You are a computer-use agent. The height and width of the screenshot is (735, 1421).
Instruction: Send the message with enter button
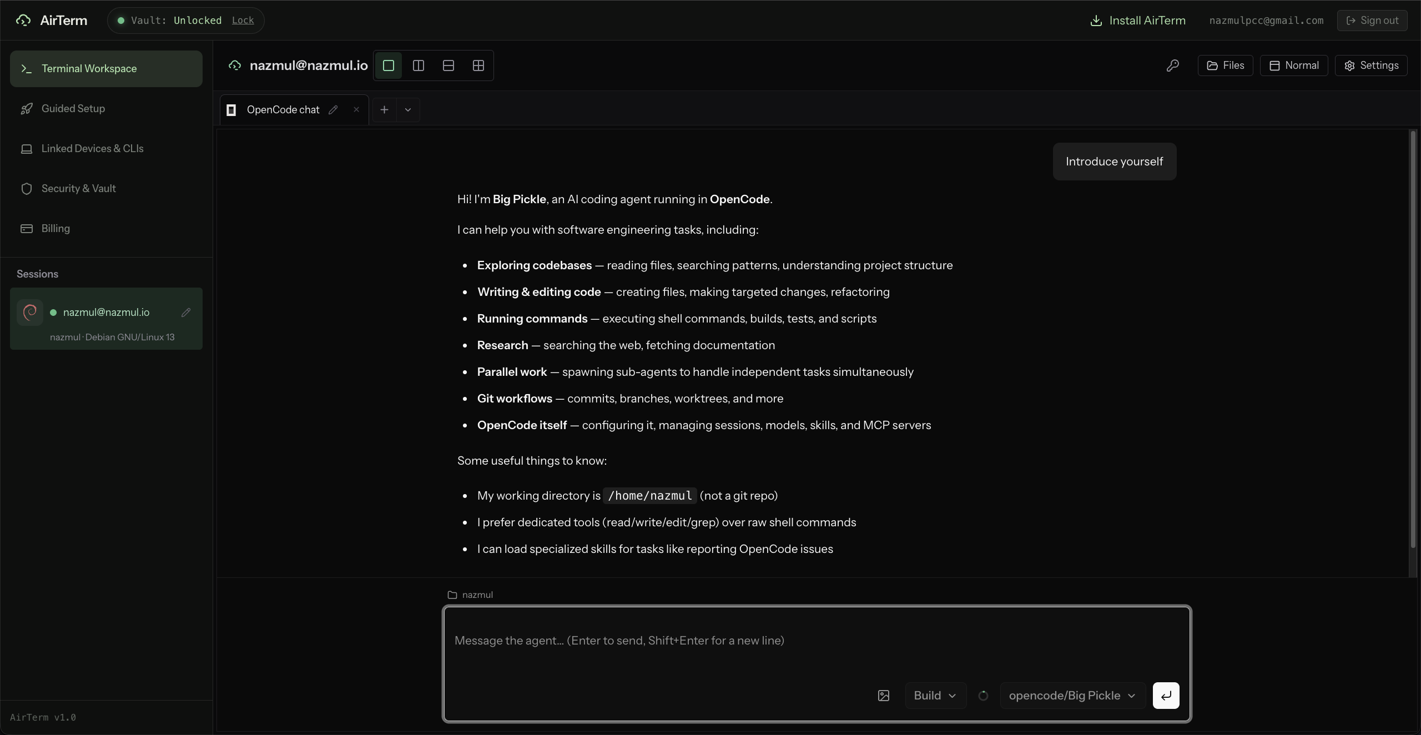pos(1166,696)
